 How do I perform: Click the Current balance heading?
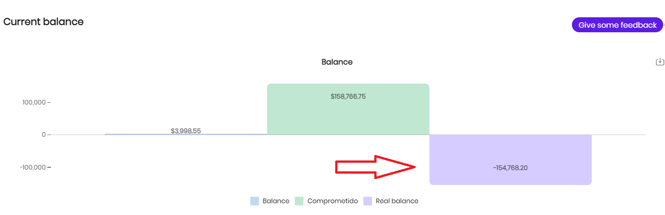(x=44, y=21)
